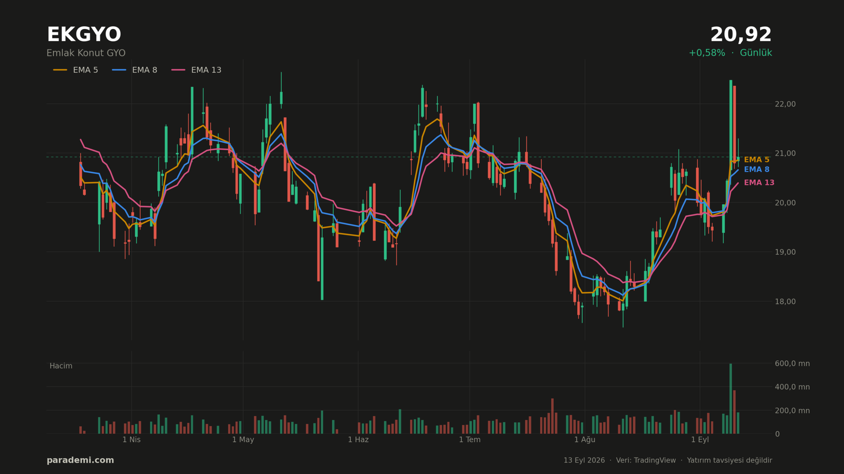Click the '1 Eyl' date axis label
The image size is (844, 474).
click(700, 440)
